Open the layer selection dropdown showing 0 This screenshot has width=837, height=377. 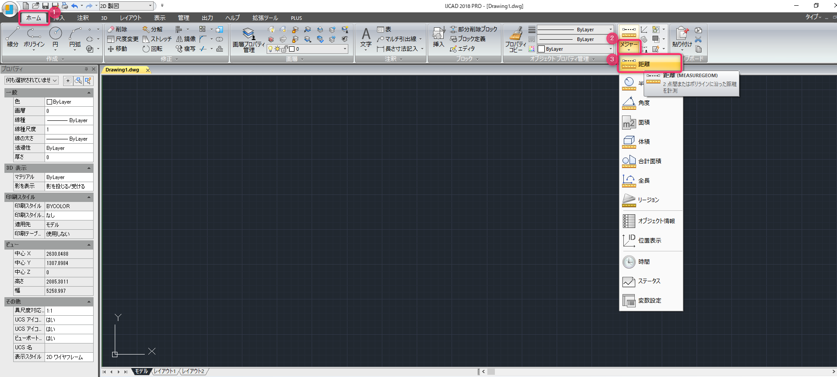click(307, 49)
